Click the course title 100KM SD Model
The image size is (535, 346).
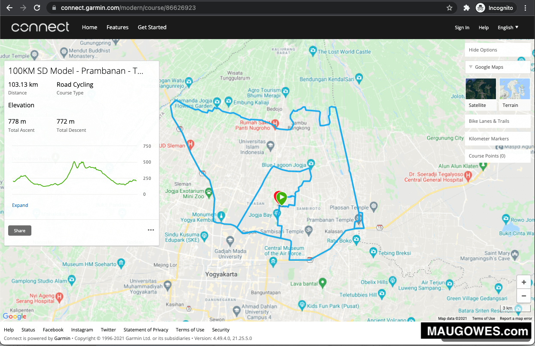76,71
